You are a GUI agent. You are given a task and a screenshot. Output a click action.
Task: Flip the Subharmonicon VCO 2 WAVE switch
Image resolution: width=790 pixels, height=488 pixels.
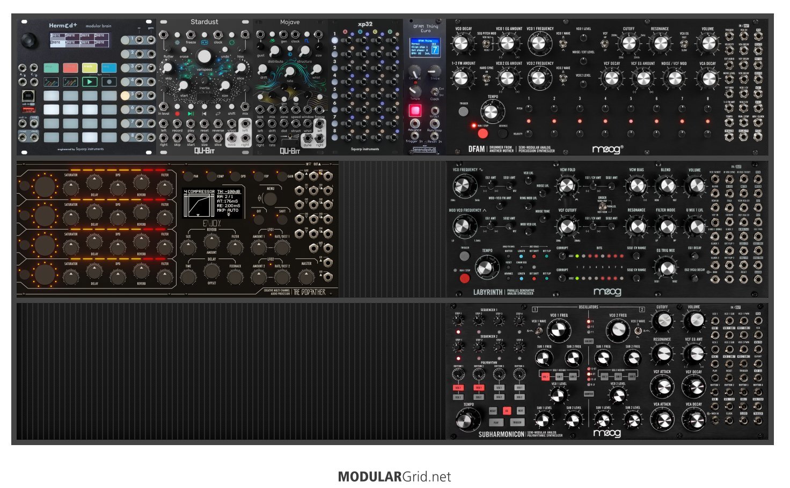637,330
